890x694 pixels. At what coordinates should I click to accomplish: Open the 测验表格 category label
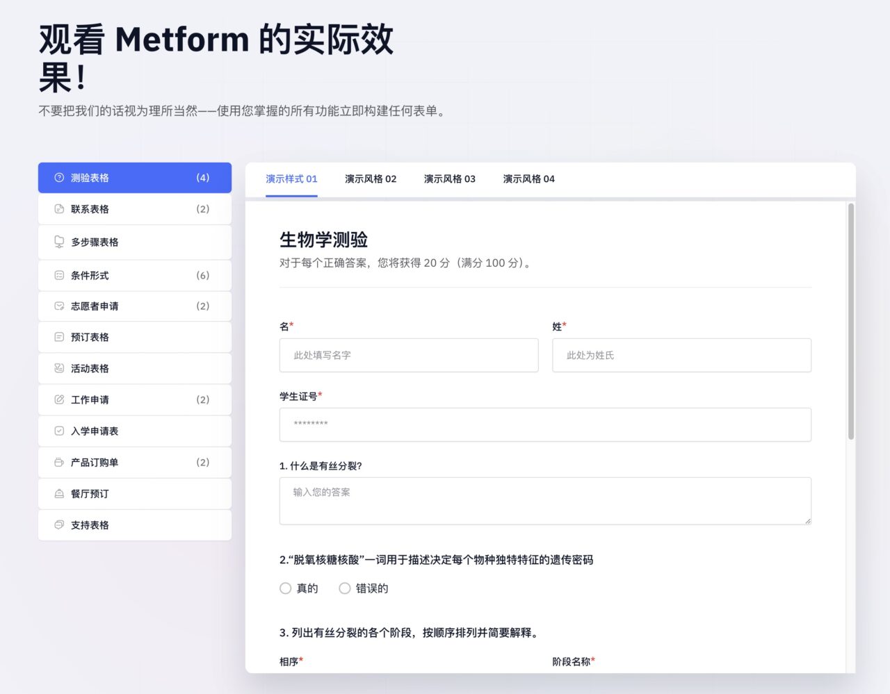[x=90, y=178]
